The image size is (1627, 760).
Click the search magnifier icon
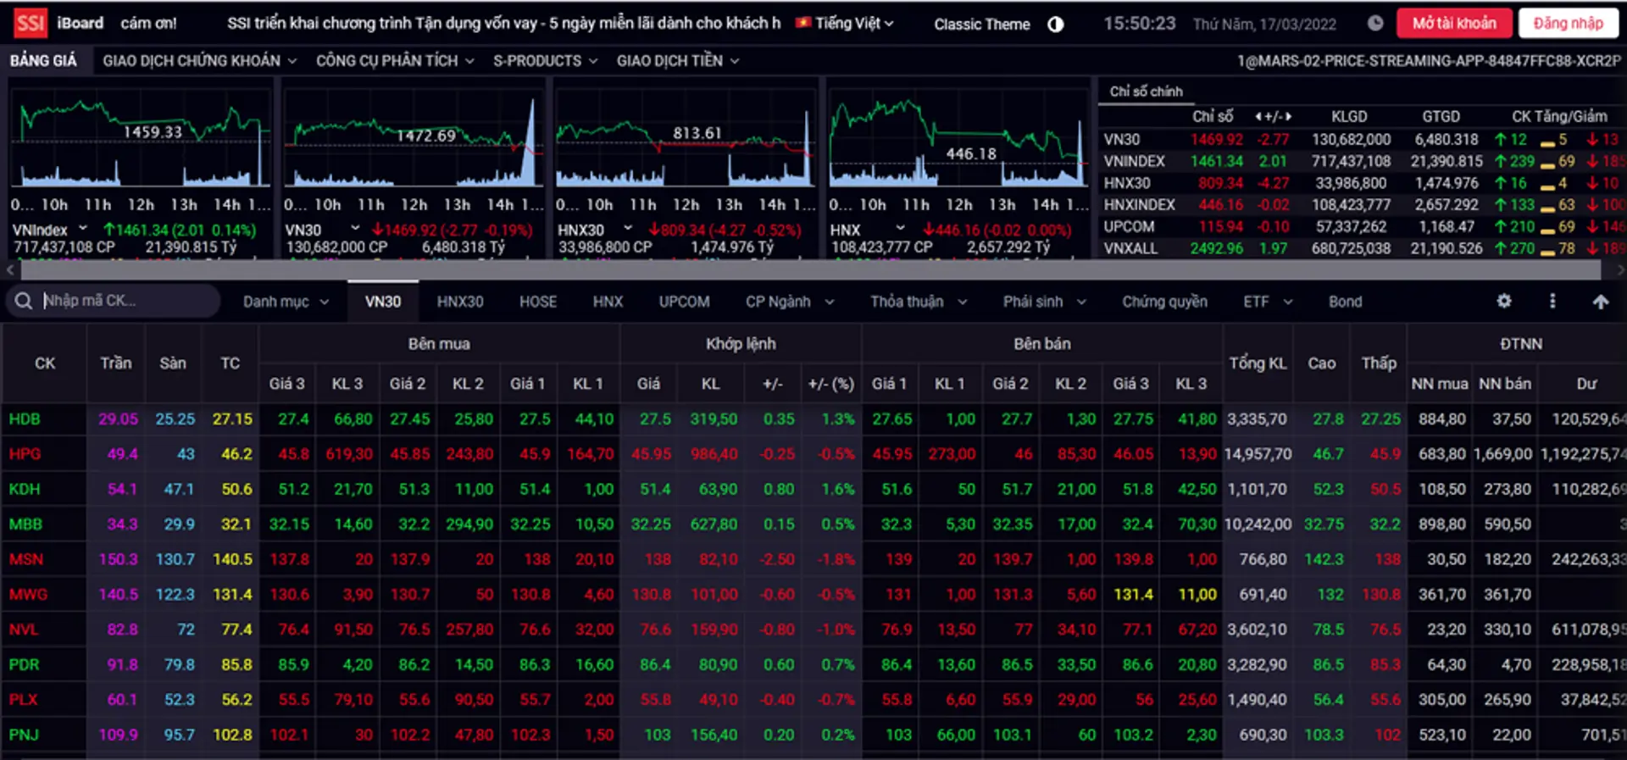24,301
